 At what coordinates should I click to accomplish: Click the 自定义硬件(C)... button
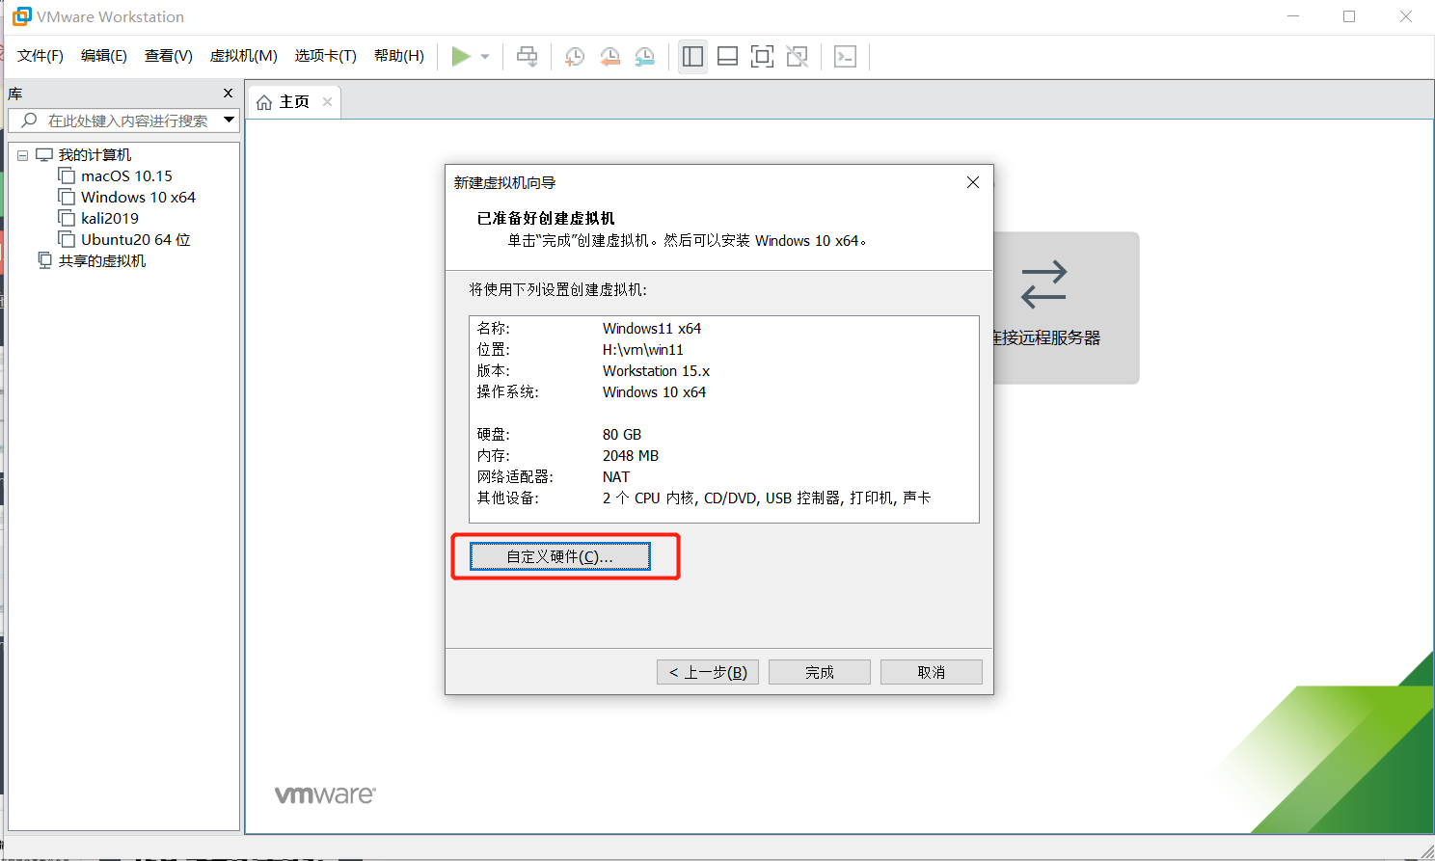pyautogui.click(x=559, y=557)
